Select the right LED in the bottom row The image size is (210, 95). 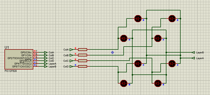click(x=158, y=83)
